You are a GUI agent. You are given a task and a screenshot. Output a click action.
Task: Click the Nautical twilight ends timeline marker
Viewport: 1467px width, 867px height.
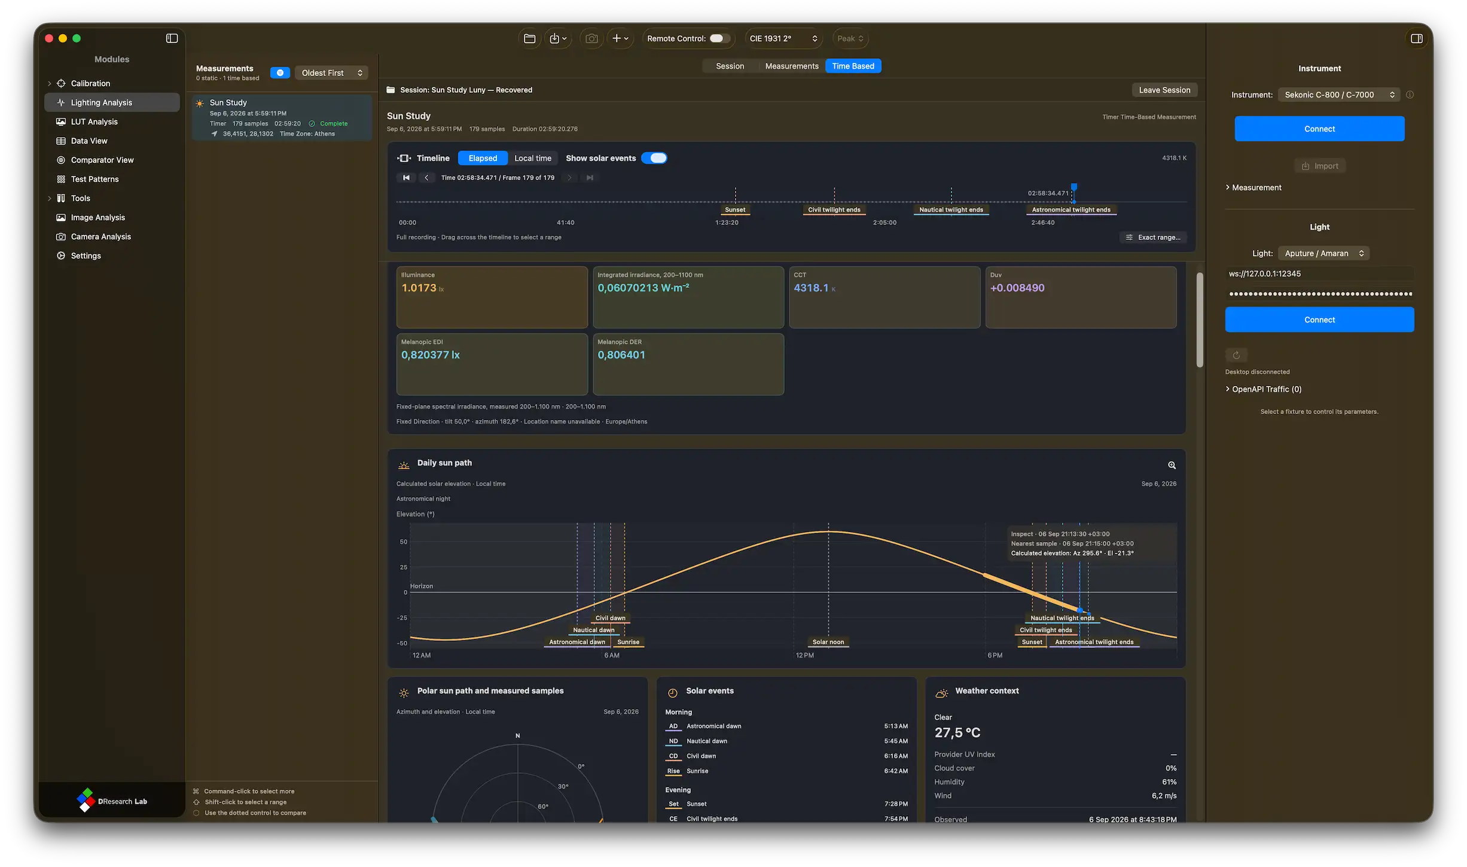[x=951, y=209]
